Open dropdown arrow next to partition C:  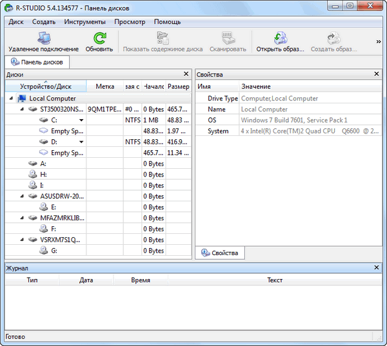[x=81, y=120]
